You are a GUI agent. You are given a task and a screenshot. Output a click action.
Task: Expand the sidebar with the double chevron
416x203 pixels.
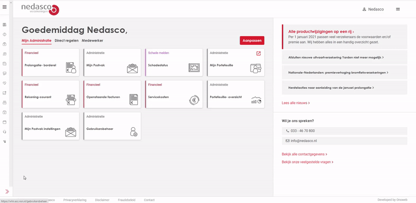pos(7,192)
